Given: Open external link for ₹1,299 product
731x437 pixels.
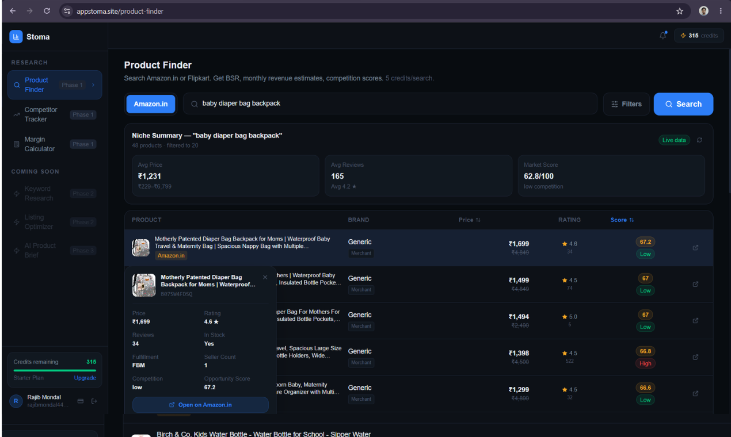Looking at the screenshot, I should click(695, 393).
